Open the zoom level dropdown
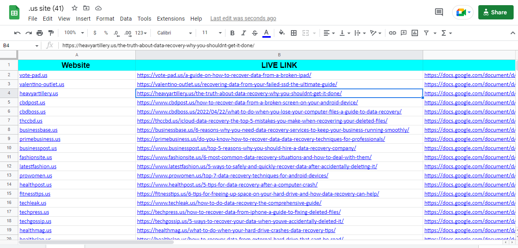This screenshot has width=518, height=248. tap(73, 33)
